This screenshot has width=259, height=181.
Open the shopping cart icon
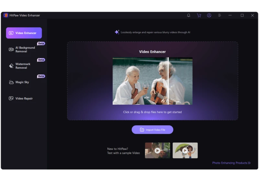coord(199,15)
